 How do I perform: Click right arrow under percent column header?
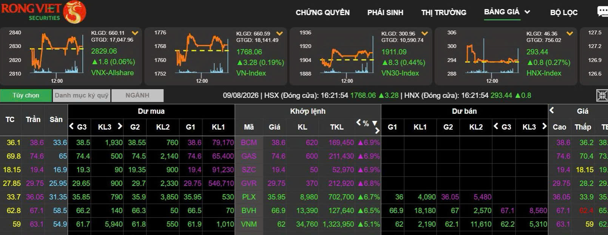(x=377, y=131)
